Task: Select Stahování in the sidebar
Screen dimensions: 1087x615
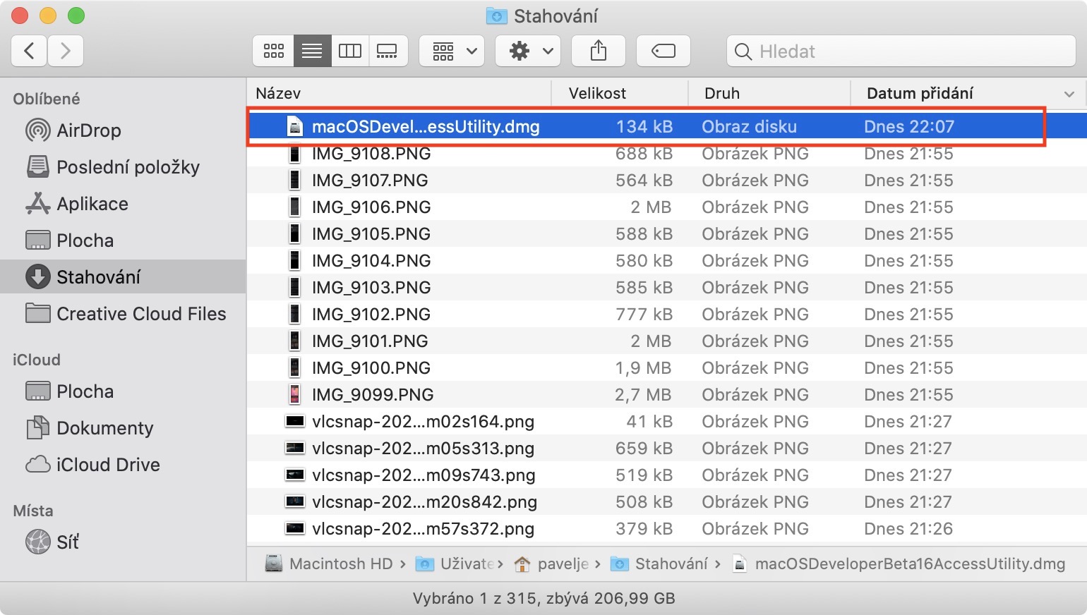Action: [x=123, y=277]
